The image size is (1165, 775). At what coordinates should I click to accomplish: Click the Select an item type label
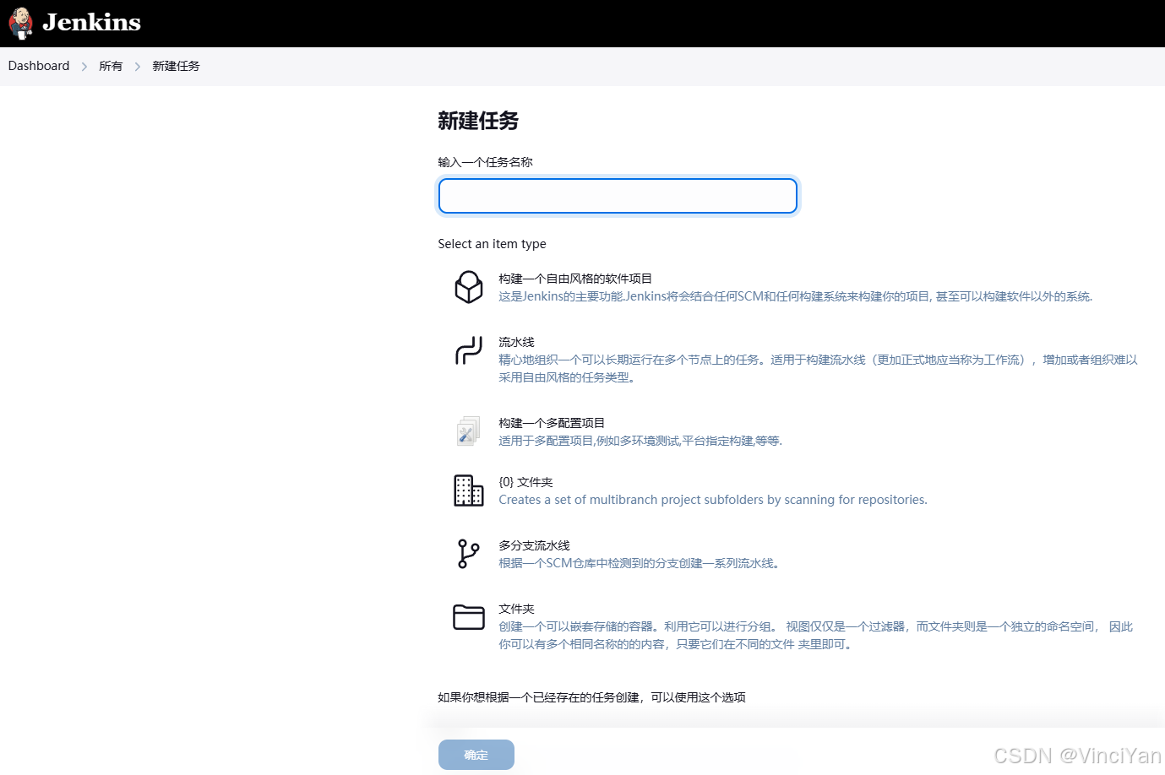click(492, 244)
